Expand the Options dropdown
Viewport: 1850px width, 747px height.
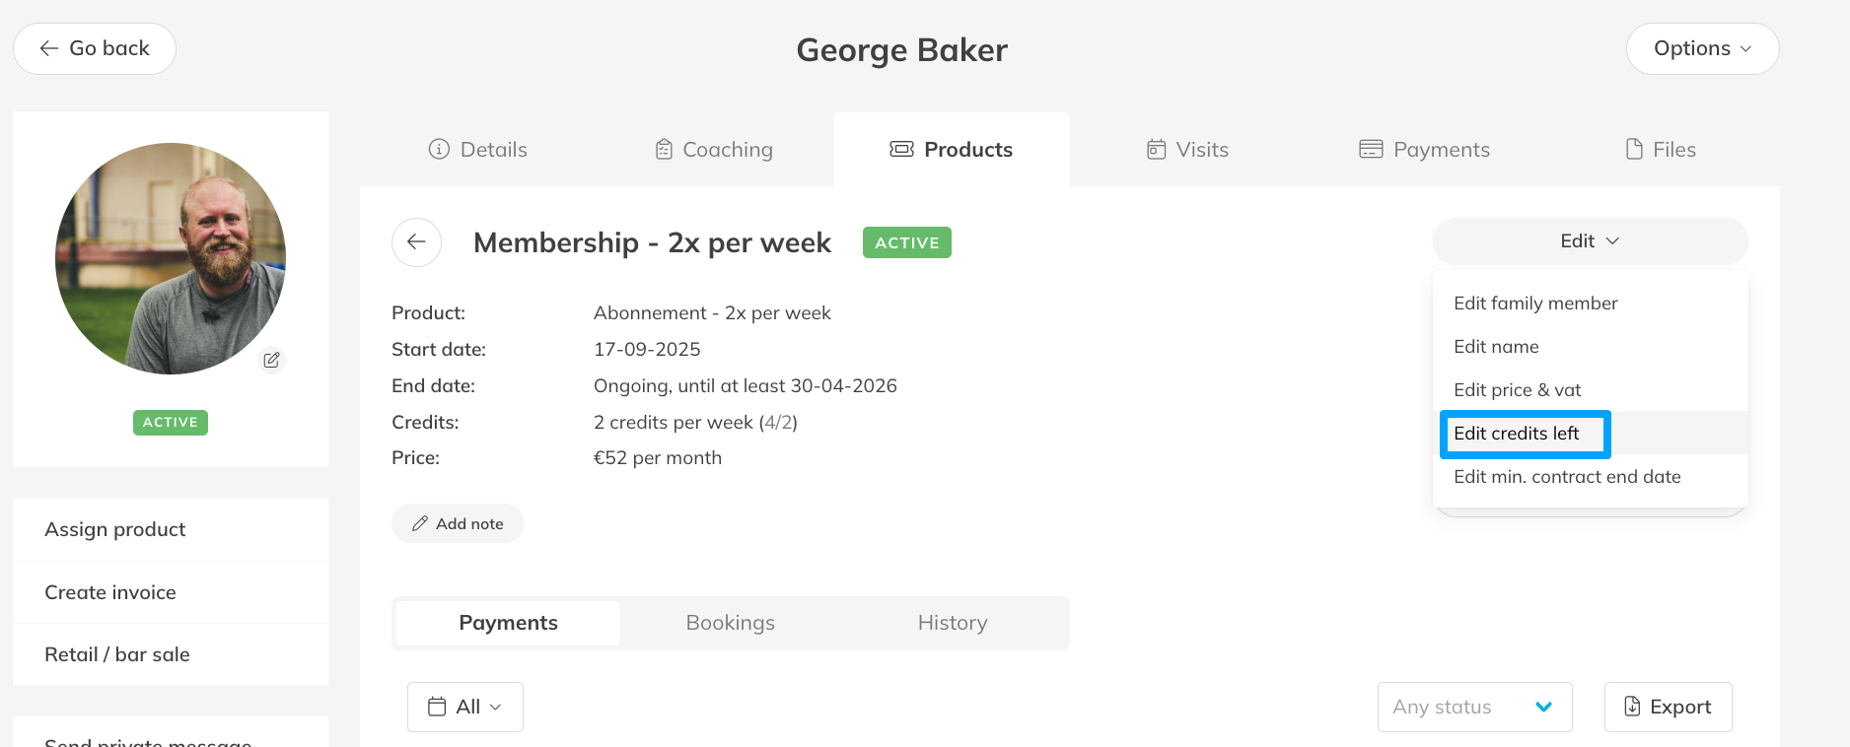(x=1702, y=48)
